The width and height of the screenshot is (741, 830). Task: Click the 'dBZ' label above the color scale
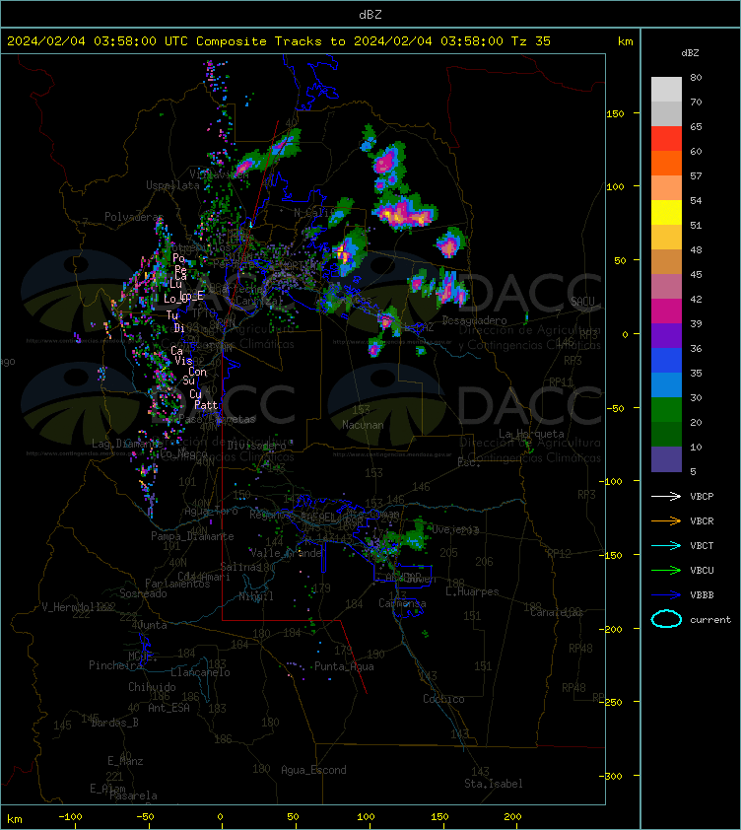[x=690, y=53]
